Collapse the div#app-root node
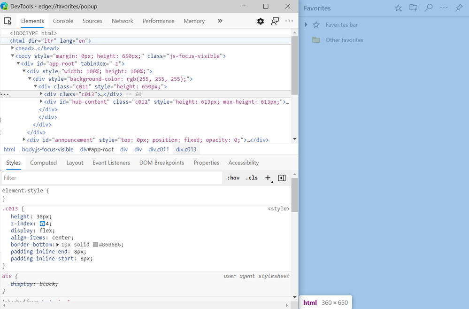This screenshot has width=469, height=309. 18,63
